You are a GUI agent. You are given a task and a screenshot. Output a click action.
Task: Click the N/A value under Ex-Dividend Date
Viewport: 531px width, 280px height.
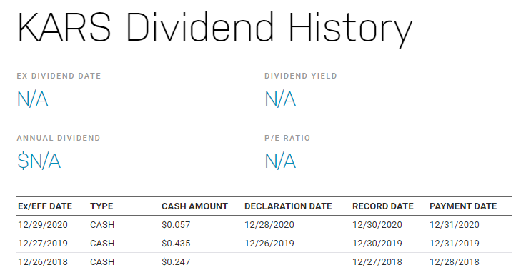pyautogui.click(x=32, y=99)
